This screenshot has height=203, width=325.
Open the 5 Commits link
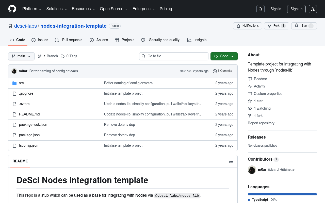tap(222, 71)
